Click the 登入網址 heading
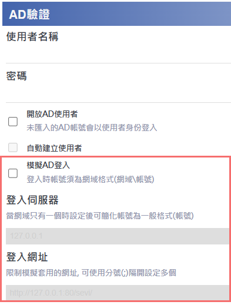Image resolution: width=231 pixels, height=305 pixels. (27, 257)
